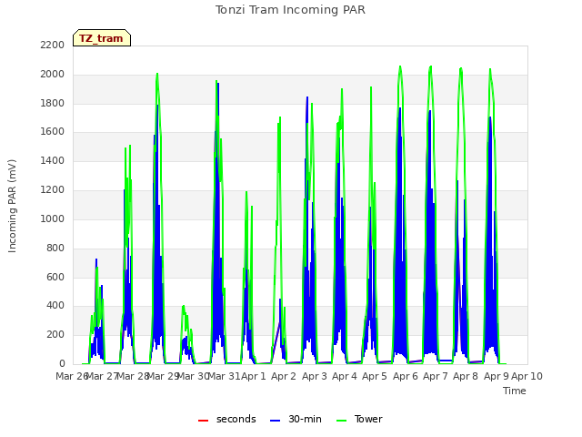Screen dimensions: 582x437
Task: Click the Apr 7 x-axis label
Action: [x=436, y=376]
